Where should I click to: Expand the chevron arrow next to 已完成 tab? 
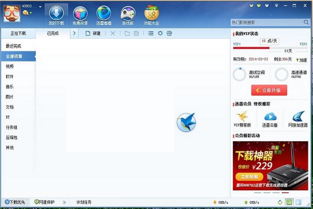74,33
